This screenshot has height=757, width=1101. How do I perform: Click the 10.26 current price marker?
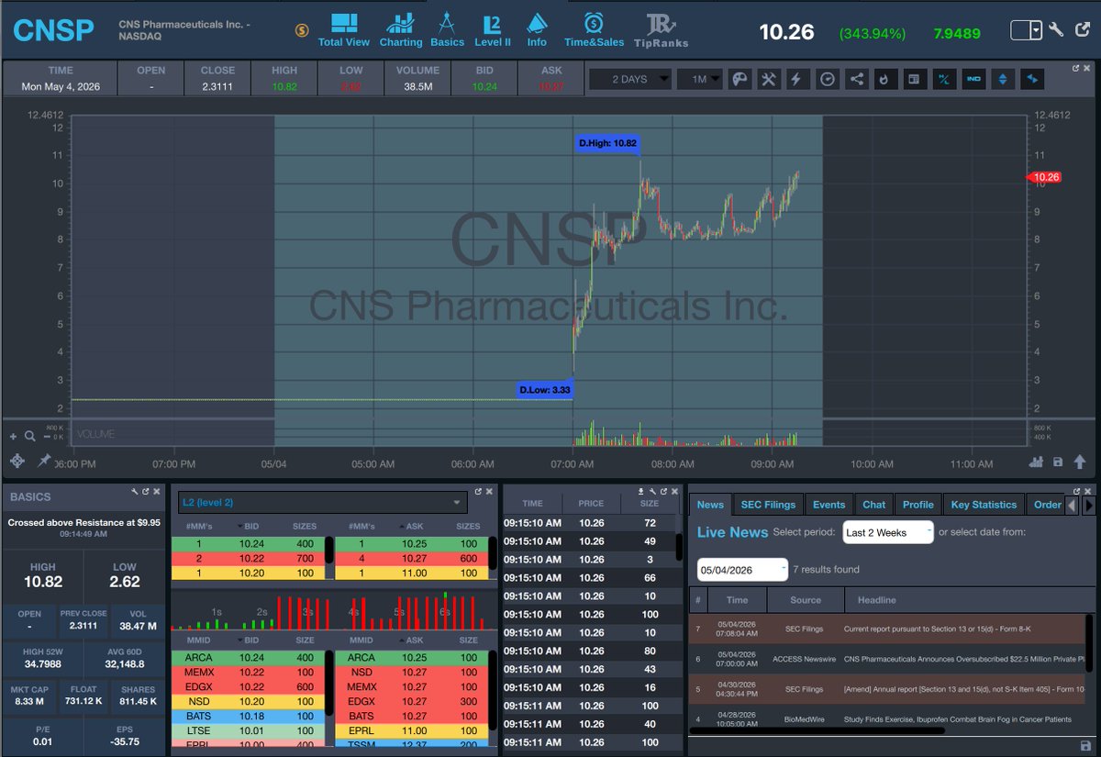coord(1044,177)
